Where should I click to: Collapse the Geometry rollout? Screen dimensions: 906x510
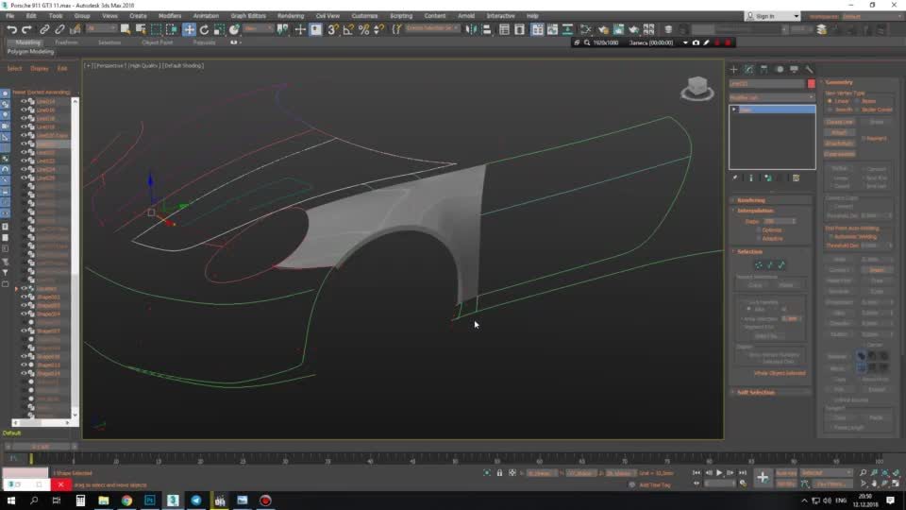tap(839, 82)
